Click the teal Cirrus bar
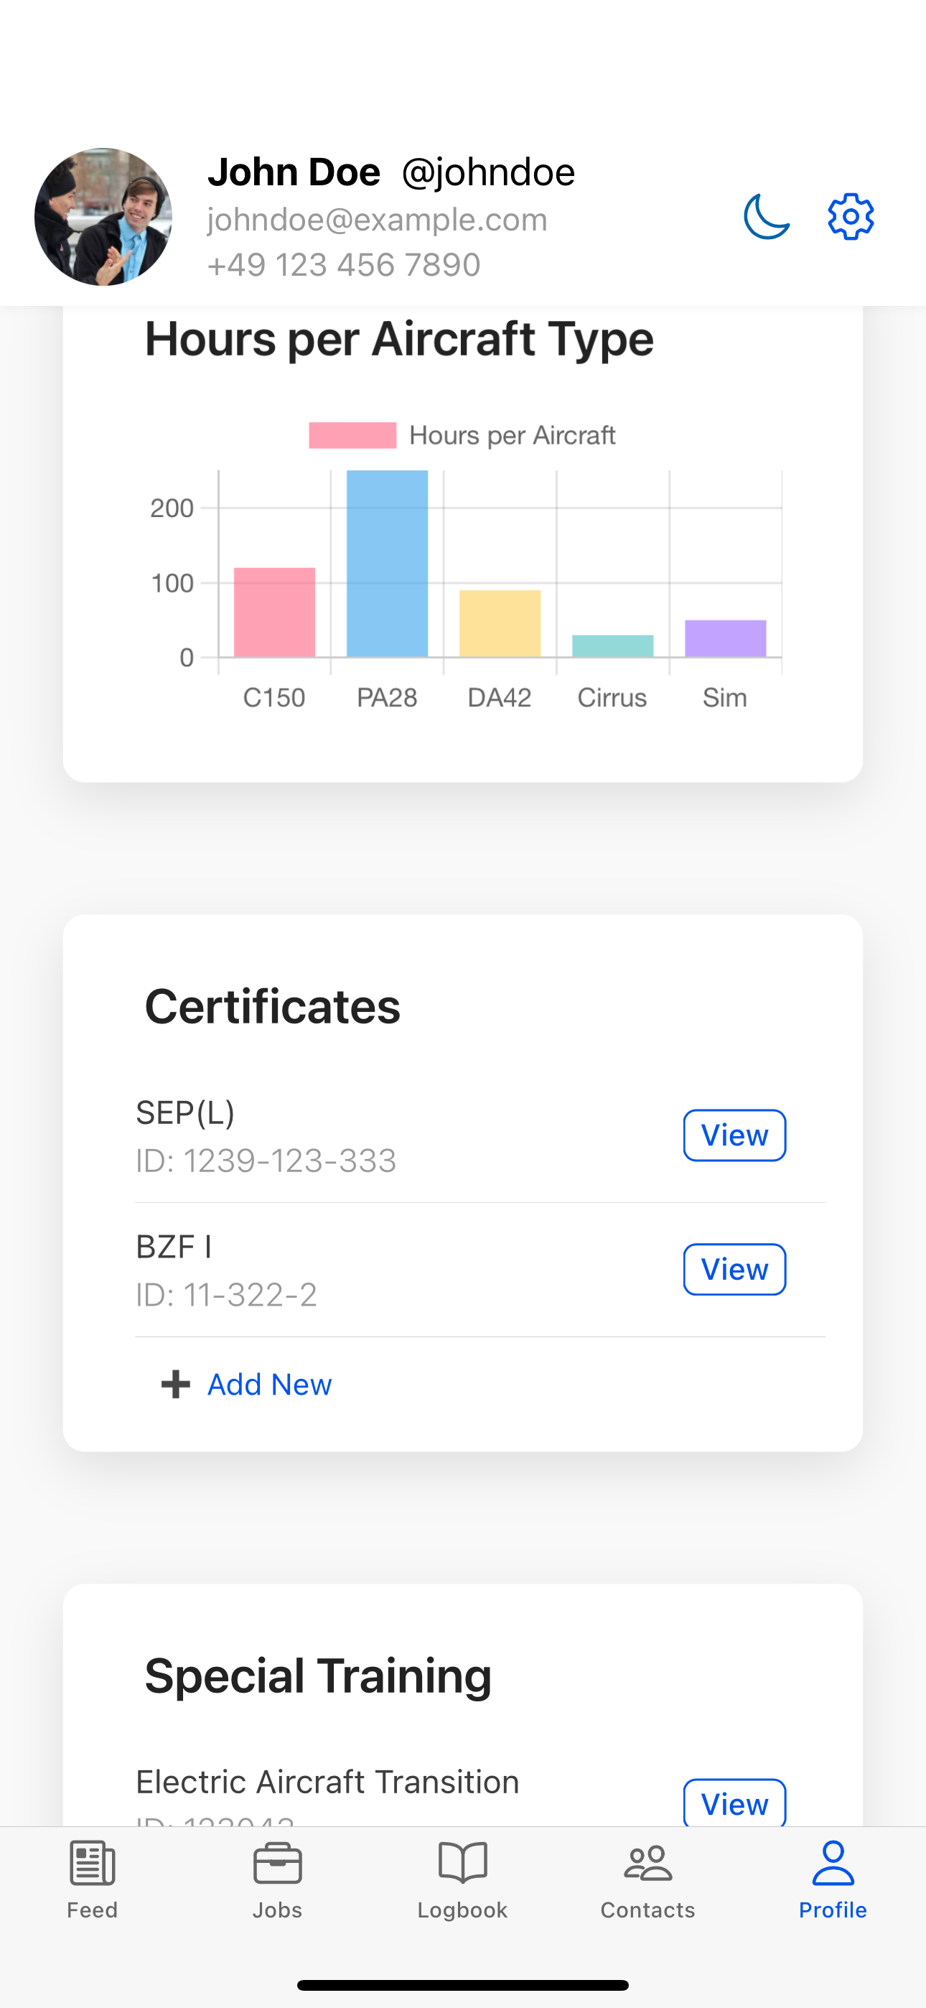This screenshot has height=2008, width=926. [x=612, y=646]
